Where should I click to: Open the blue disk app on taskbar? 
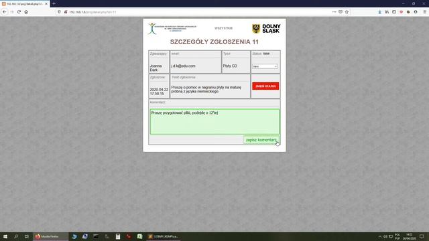point(85,236)
